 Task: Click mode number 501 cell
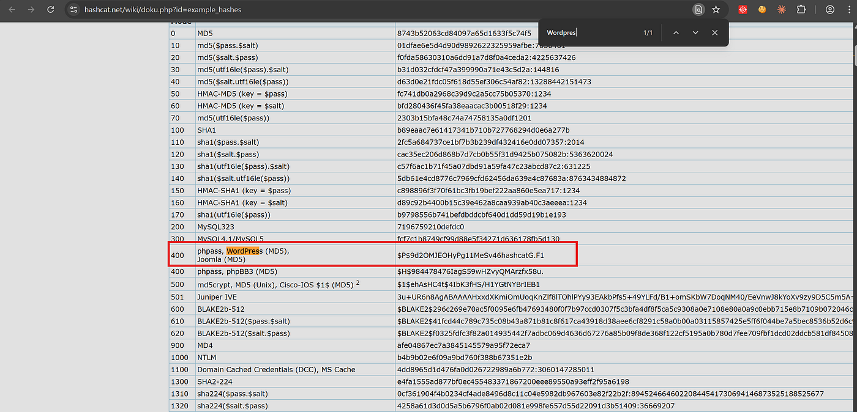click(x=182, y=296)
